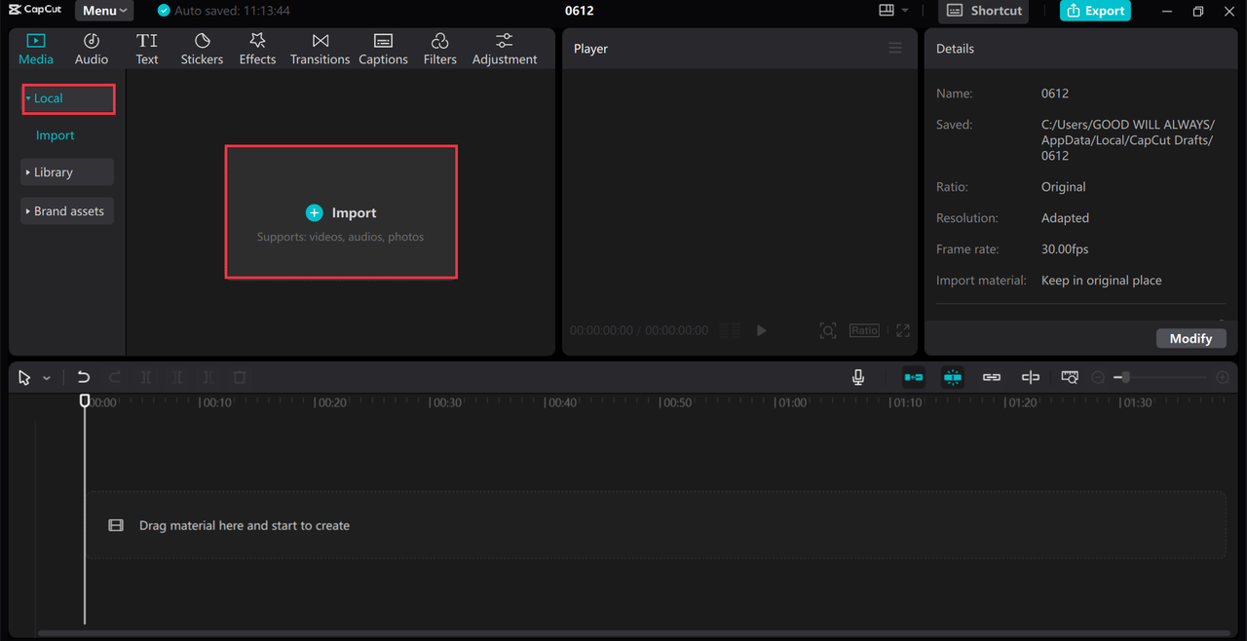
Task: Click the Delete clip trash icon
Action: (240, 378)
